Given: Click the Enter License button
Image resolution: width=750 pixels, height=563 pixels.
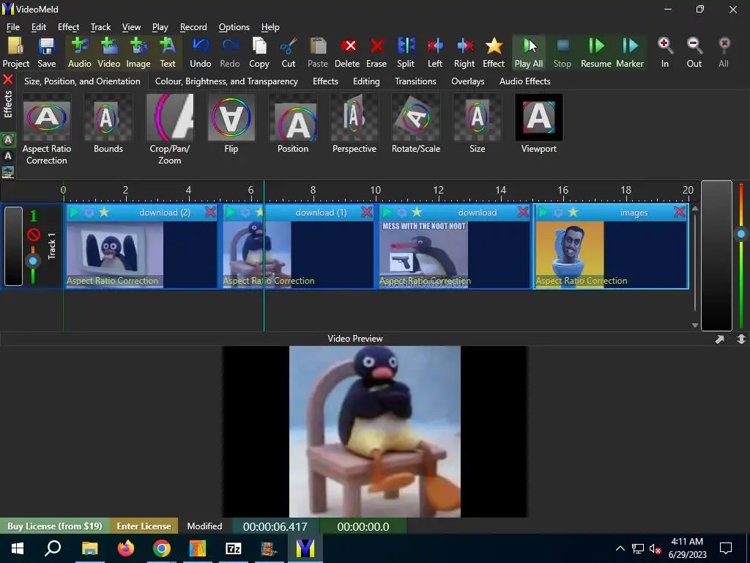Looking at the screenshot, I should [x=144, y=526].
